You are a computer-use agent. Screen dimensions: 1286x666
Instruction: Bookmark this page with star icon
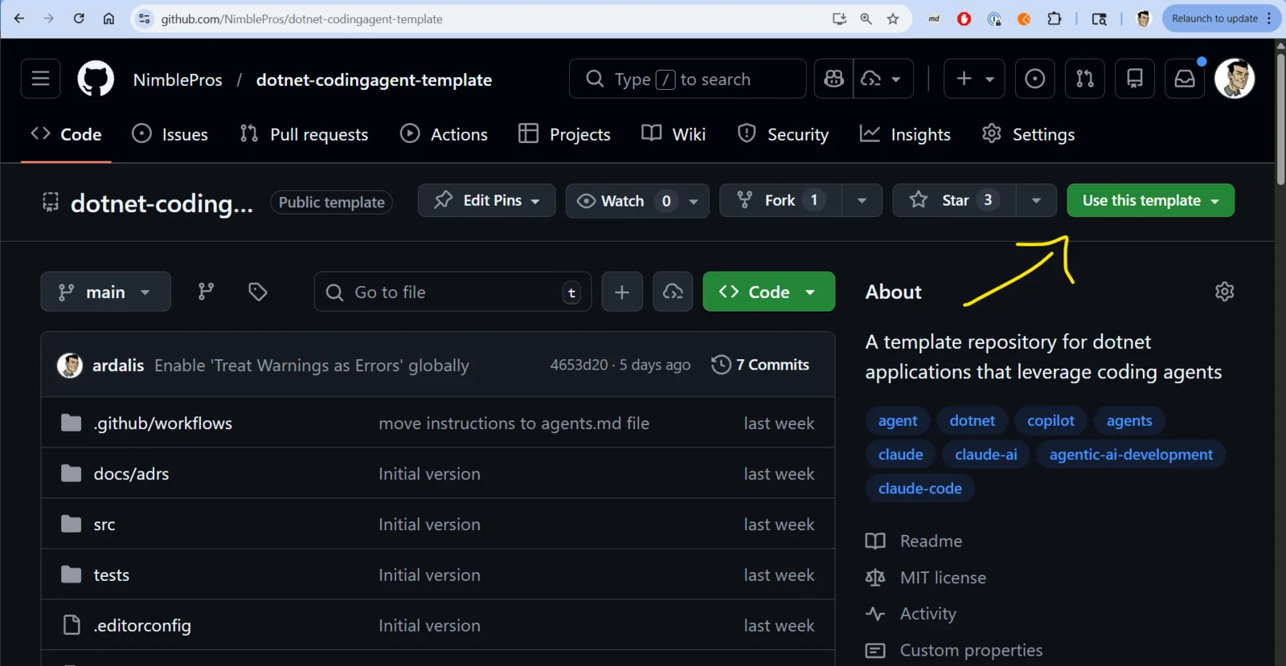coord(893,18)
